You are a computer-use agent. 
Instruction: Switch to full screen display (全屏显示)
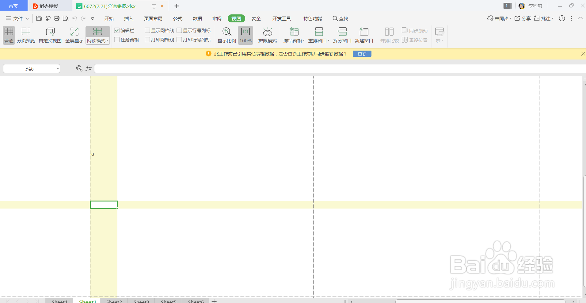74,35
